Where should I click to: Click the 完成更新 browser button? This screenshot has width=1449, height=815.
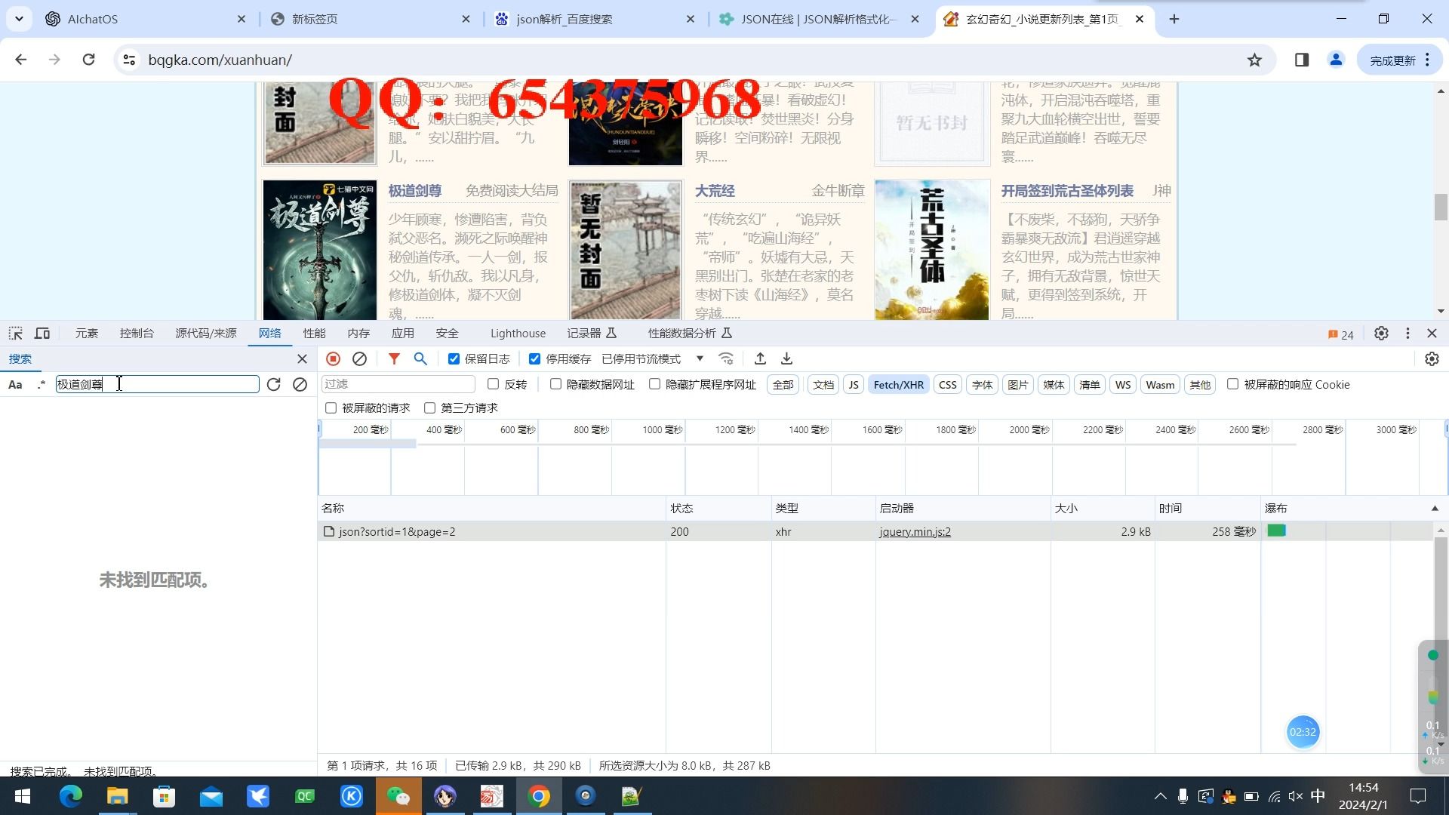point(1392,60)
